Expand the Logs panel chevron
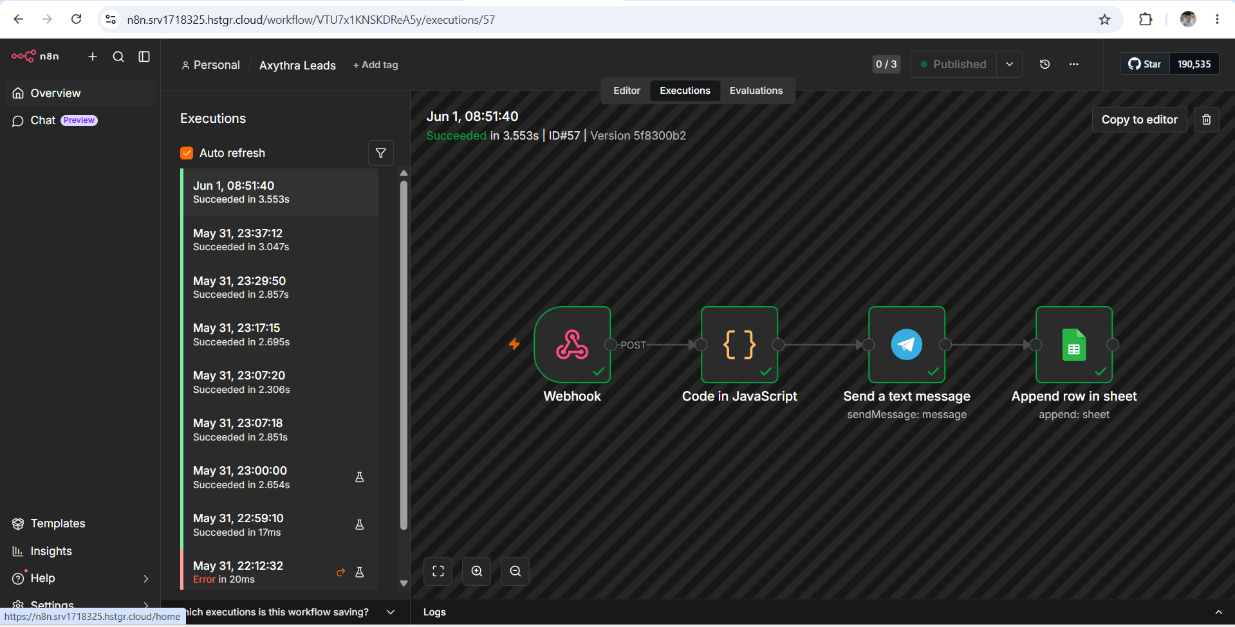 [1218, 612]
